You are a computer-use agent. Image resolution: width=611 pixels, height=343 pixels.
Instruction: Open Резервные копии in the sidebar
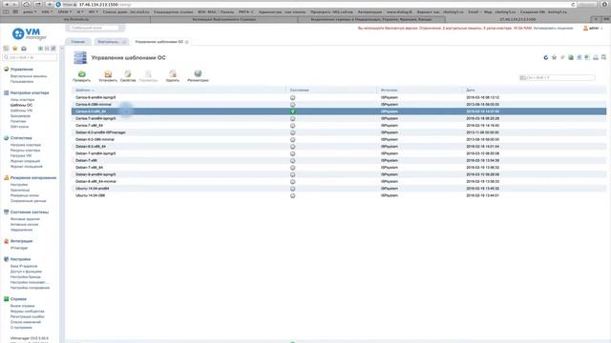coord(25,195)
